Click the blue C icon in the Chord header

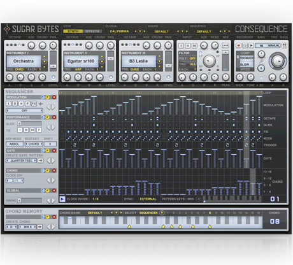43,171
